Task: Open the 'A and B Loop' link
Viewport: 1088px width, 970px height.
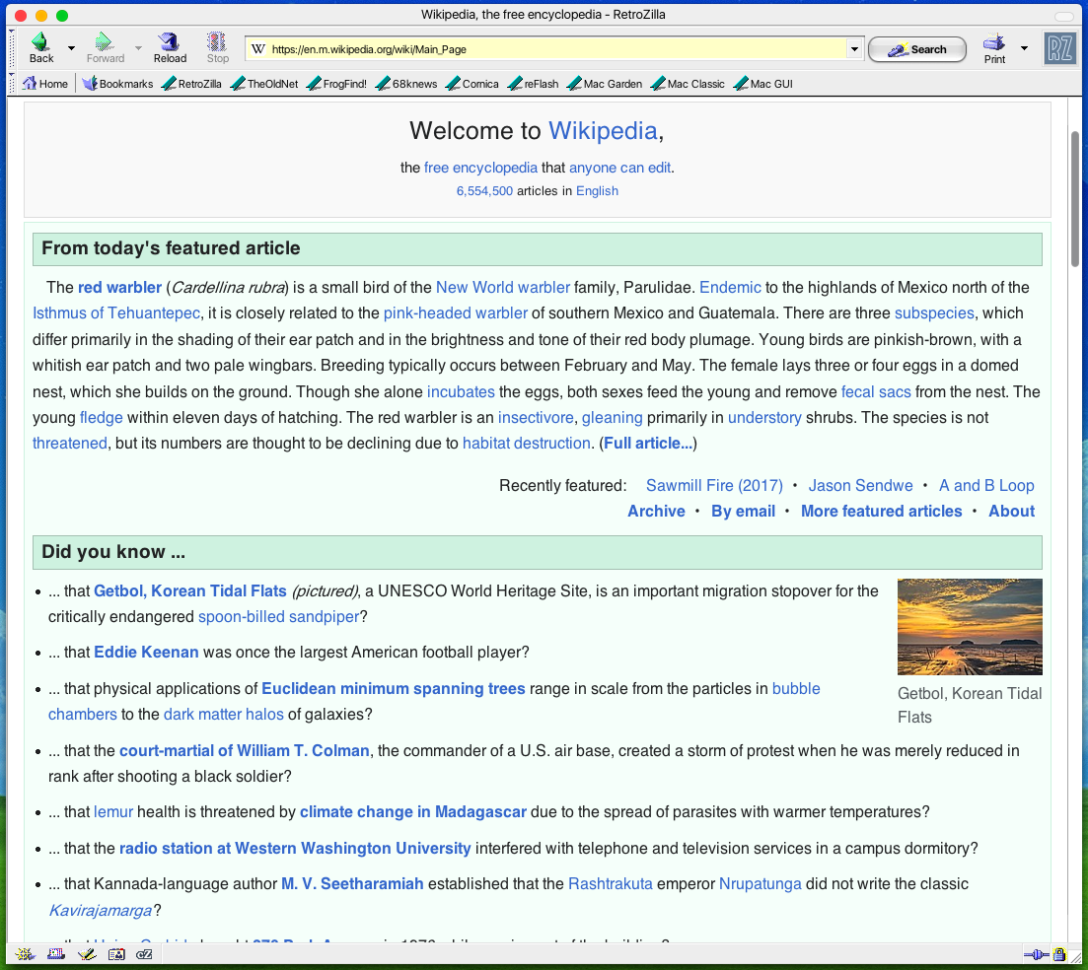Action: pyautogui.click(x=986, y=485)
